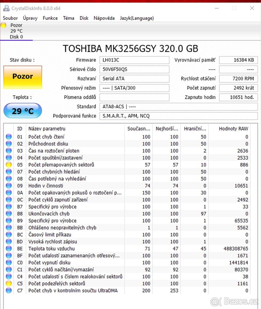Click the blue indicator for Ohlášeno neopravitelných chyb
This screenshot has height=309, width=261.
tap(8, 227)
